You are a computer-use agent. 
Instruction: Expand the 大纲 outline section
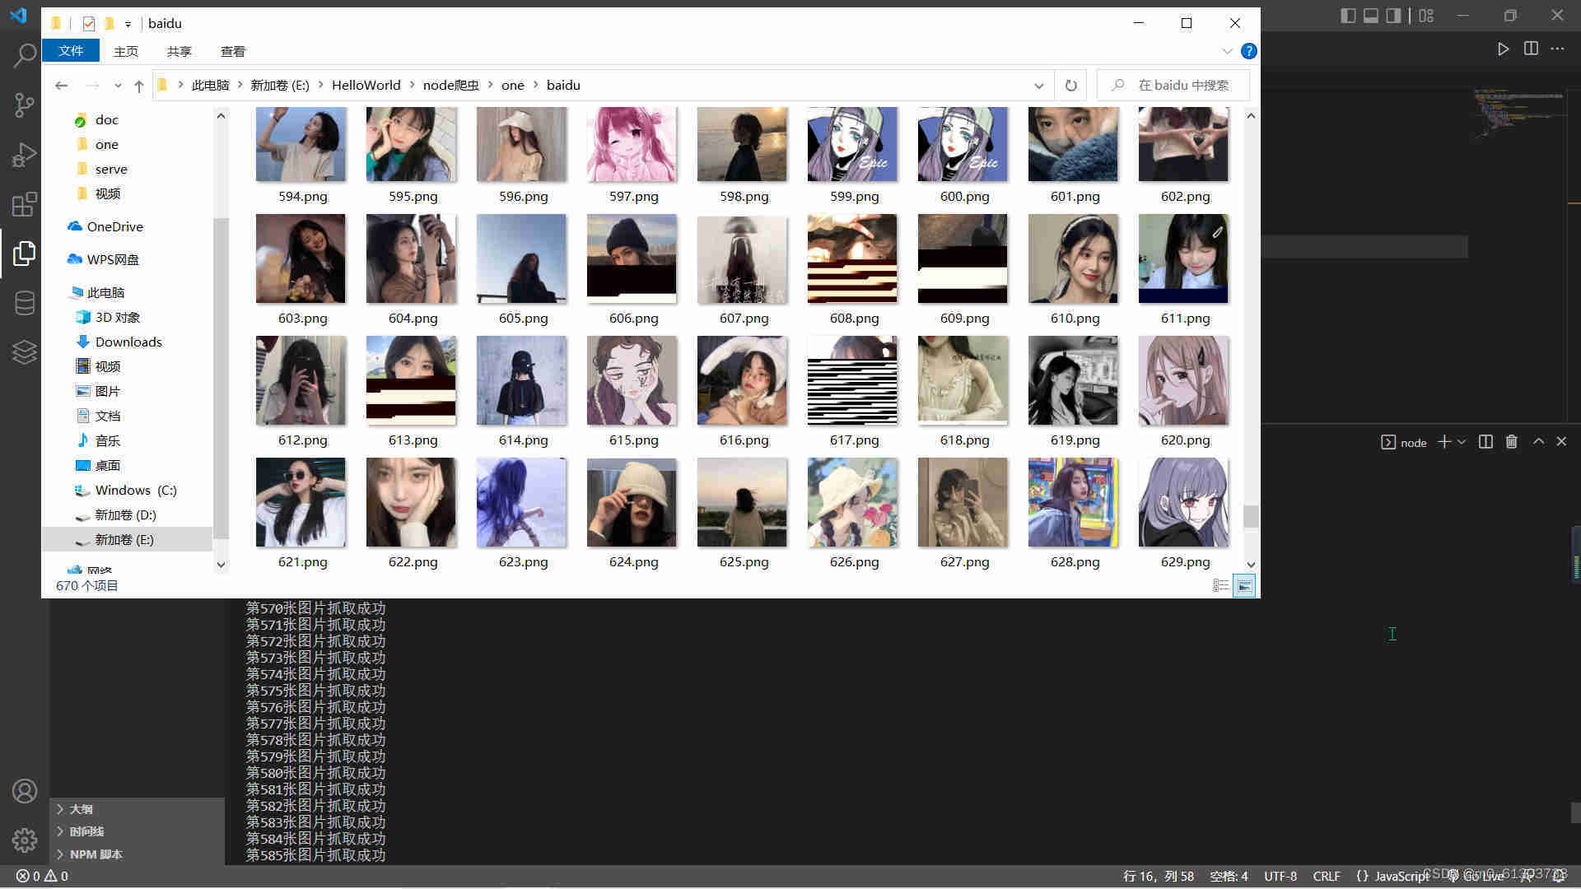click(x=81, y=809)
